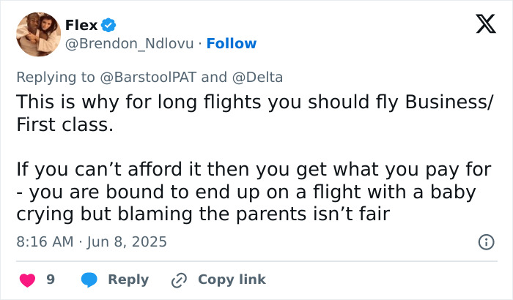Click the Flex display name
The image size is (513, 300).
click(81, 26)
